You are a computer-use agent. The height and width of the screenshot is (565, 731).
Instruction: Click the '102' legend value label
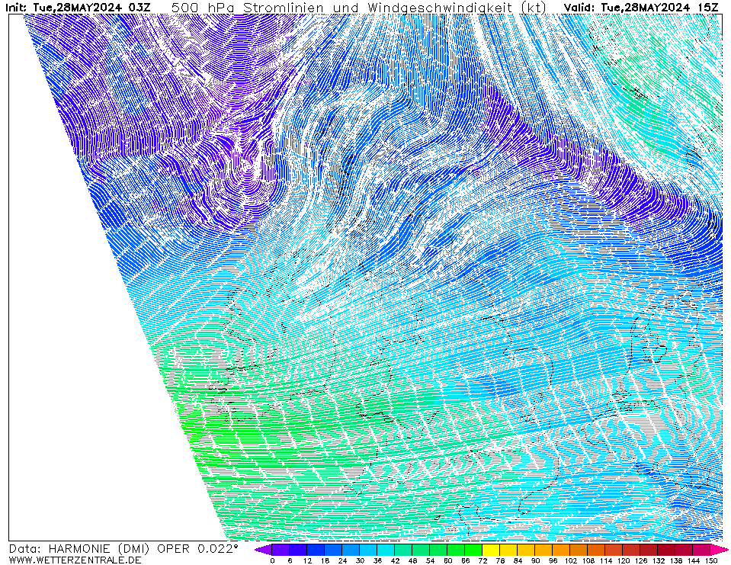(571, 560)
